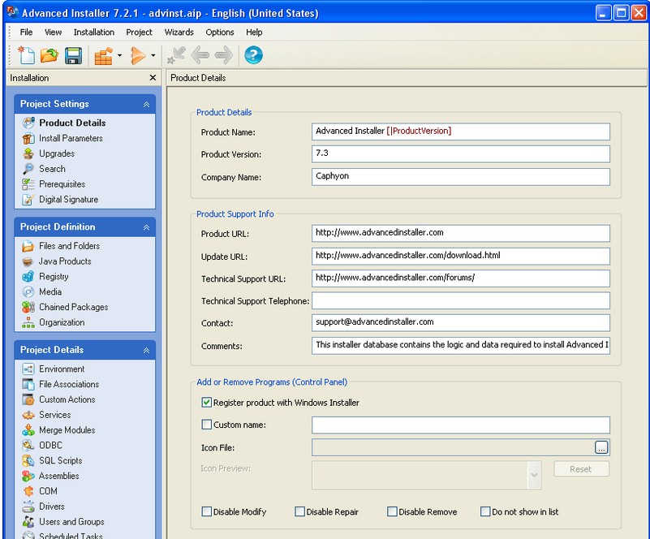Image resolution: width=650 pixels, height=539 pixels.
Task: Tick the Disable Repair checkbox
Action: (299, 512)
